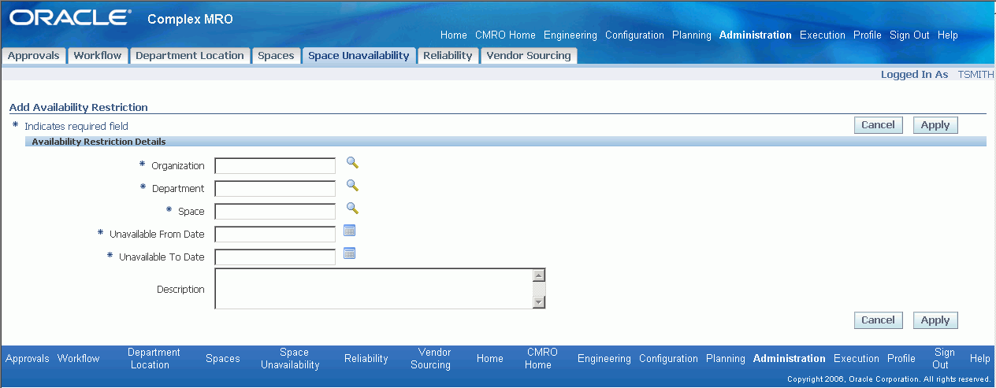Open Execution in the top navigation
Image resolution: width=996 pixels, height=388 pixels.
point(823,35)
